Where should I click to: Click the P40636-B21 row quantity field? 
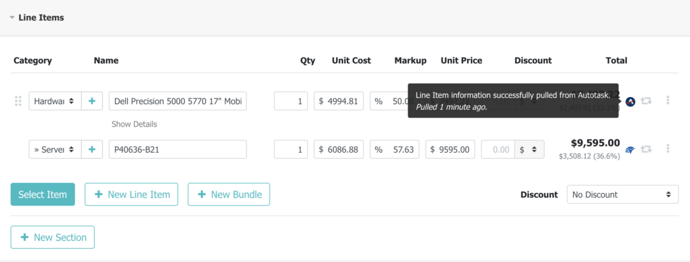291,150
